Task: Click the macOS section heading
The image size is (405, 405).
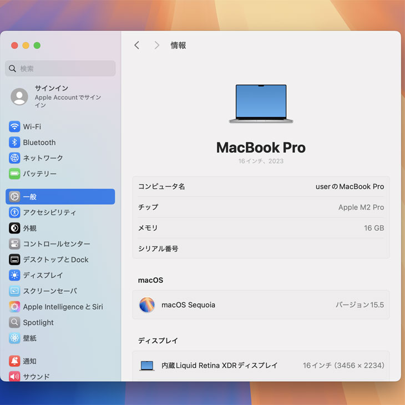Action: 150,280
